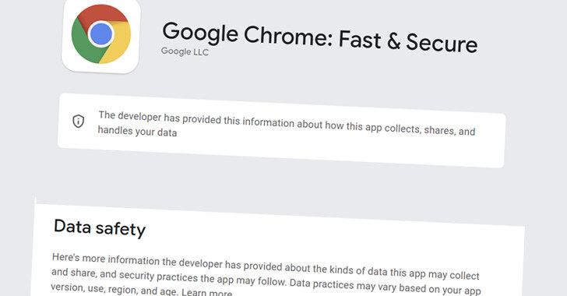This screenshot has height=296, width=567.
Task: Open the Google LLC developer page
Action: (185, 51)
